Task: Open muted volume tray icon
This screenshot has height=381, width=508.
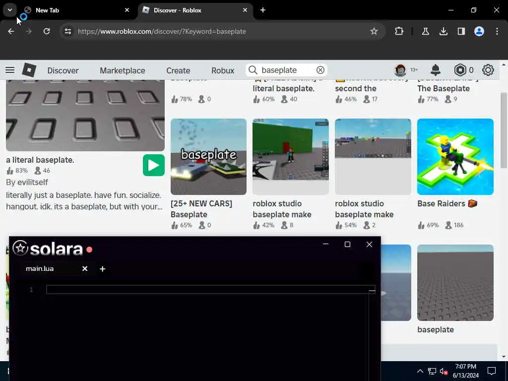Action: (444, 371)
